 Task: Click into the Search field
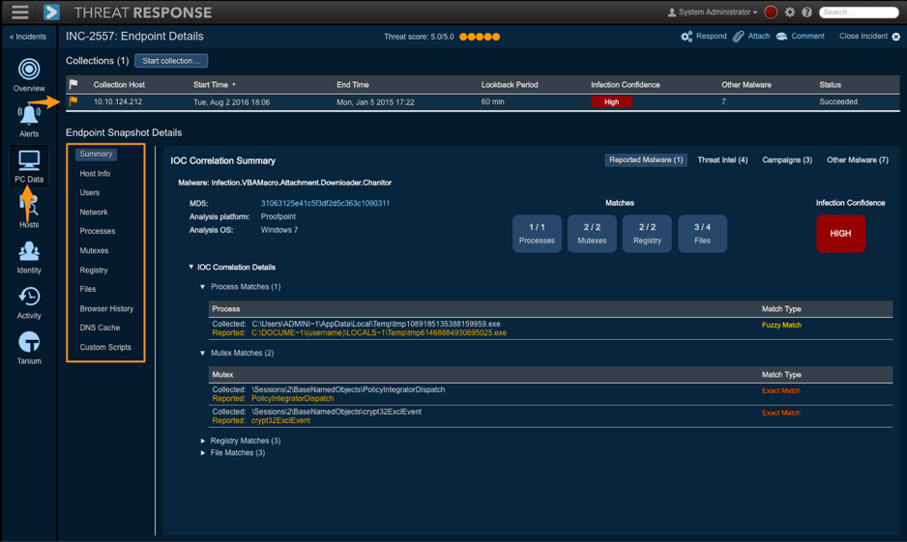click(x=860, y=13)
